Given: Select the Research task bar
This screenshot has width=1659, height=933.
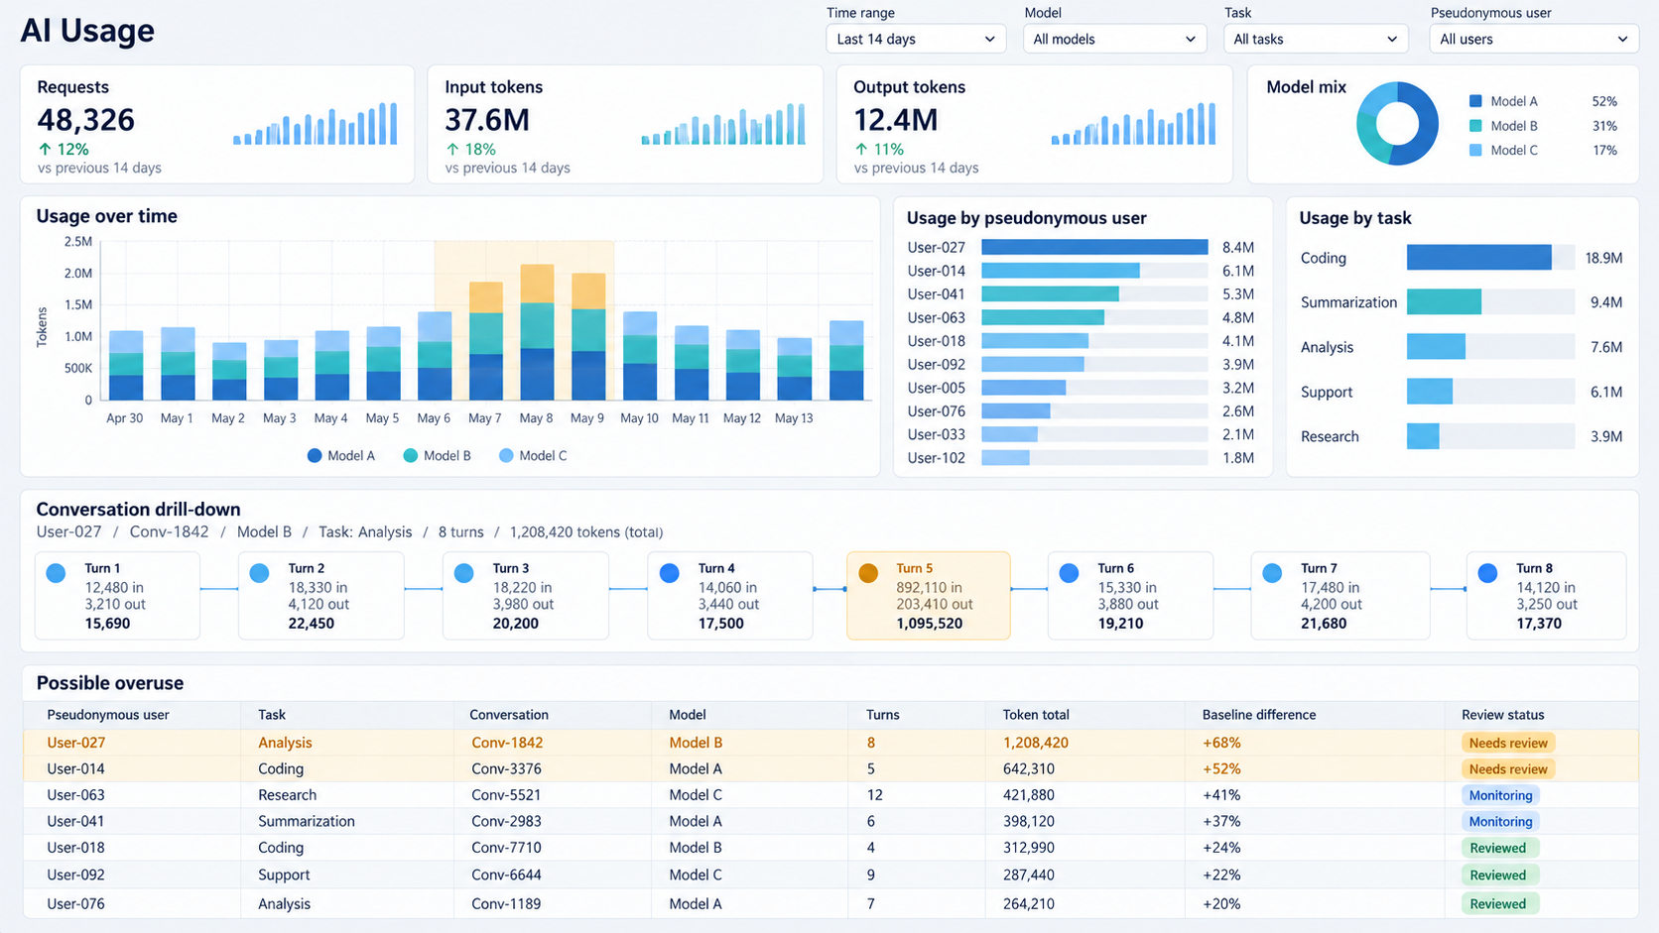Looking at the screenshot, I should click(x=1423, y=436).
